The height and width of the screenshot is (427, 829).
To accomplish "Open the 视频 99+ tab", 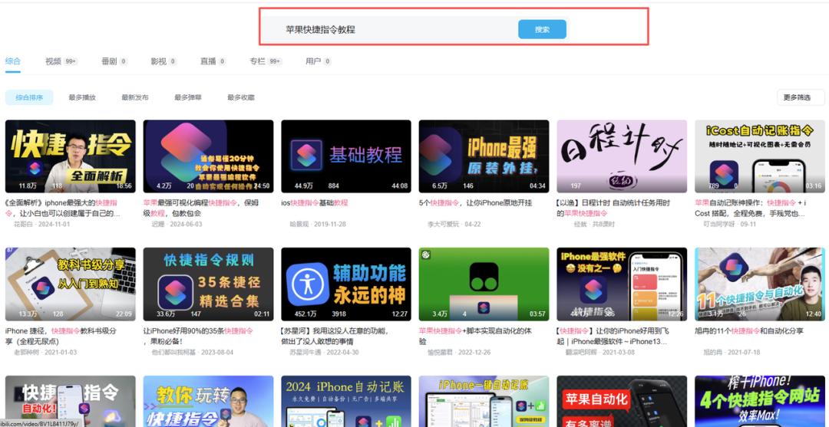I will click(61, 61).
